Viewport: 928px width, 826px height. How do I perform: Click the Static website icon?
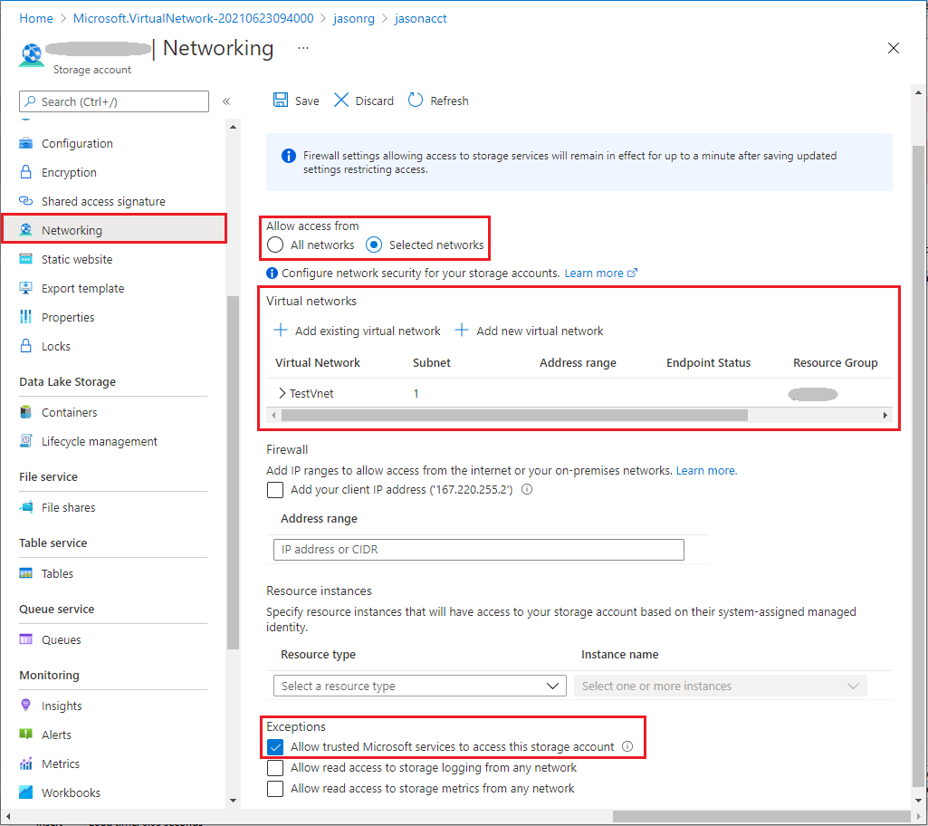point(26,259)
